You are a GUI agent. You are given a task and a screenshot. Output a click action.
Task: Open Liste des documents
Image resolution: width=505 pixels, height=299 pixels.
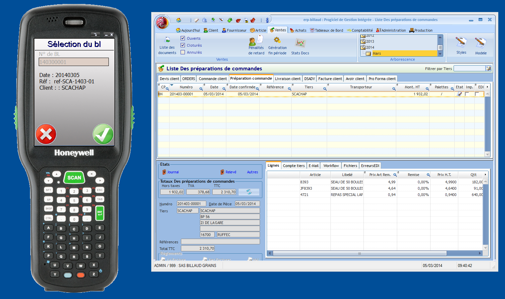pyautogui.click(x=167, y=46)
